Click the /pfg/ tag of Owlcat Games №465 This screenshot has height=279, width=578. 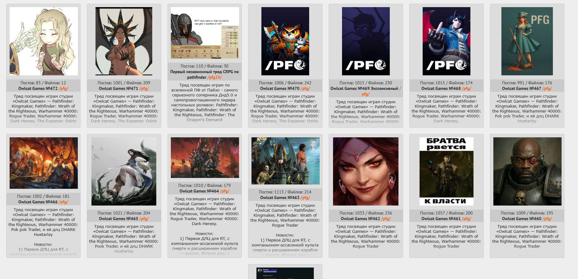pos(144,219)
